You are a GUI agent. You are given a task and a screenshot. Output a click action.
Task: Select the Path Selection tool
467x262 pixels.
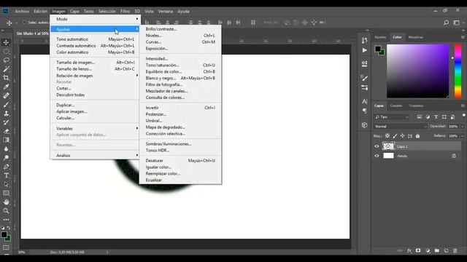(6, 184)
